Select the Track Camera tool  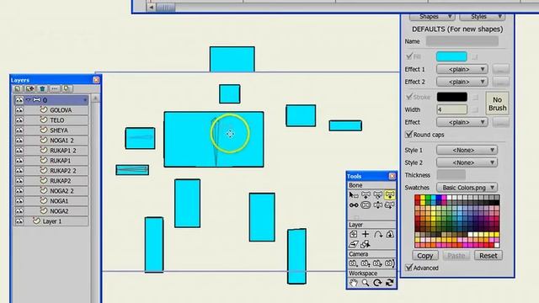click(x=354, y=263)
